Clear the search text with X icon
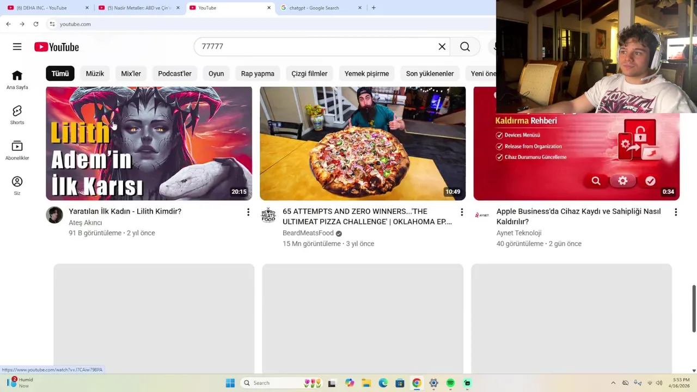Image resolution: width=697 pixels, height=392 pixels. pyautogui.click(x=442, y=47)
